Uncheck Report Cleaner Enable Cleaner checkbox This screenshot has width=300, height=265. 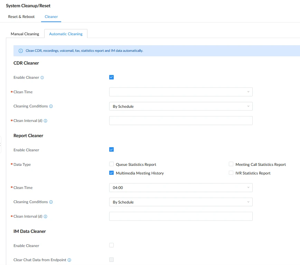point(111,150)
